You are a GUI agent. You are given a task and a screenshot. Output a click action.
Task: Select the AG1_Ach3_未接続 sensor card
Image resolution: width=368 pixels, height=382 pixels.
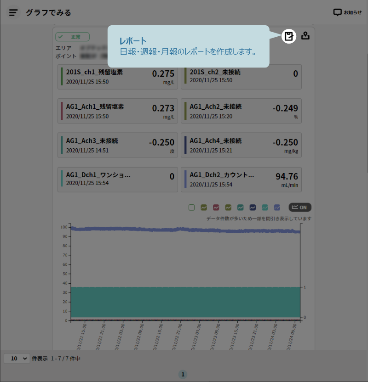tap(118, 145)
